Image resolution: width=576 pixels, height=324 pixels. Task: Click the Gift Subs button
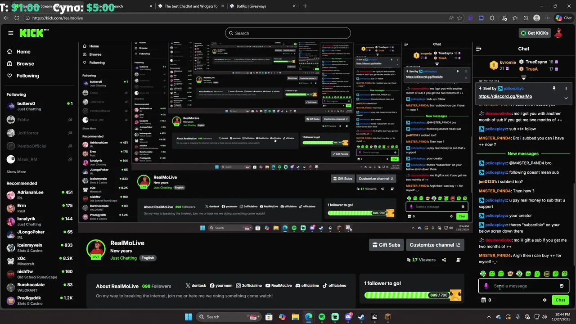pyautogui.click(x=386, y=245)
